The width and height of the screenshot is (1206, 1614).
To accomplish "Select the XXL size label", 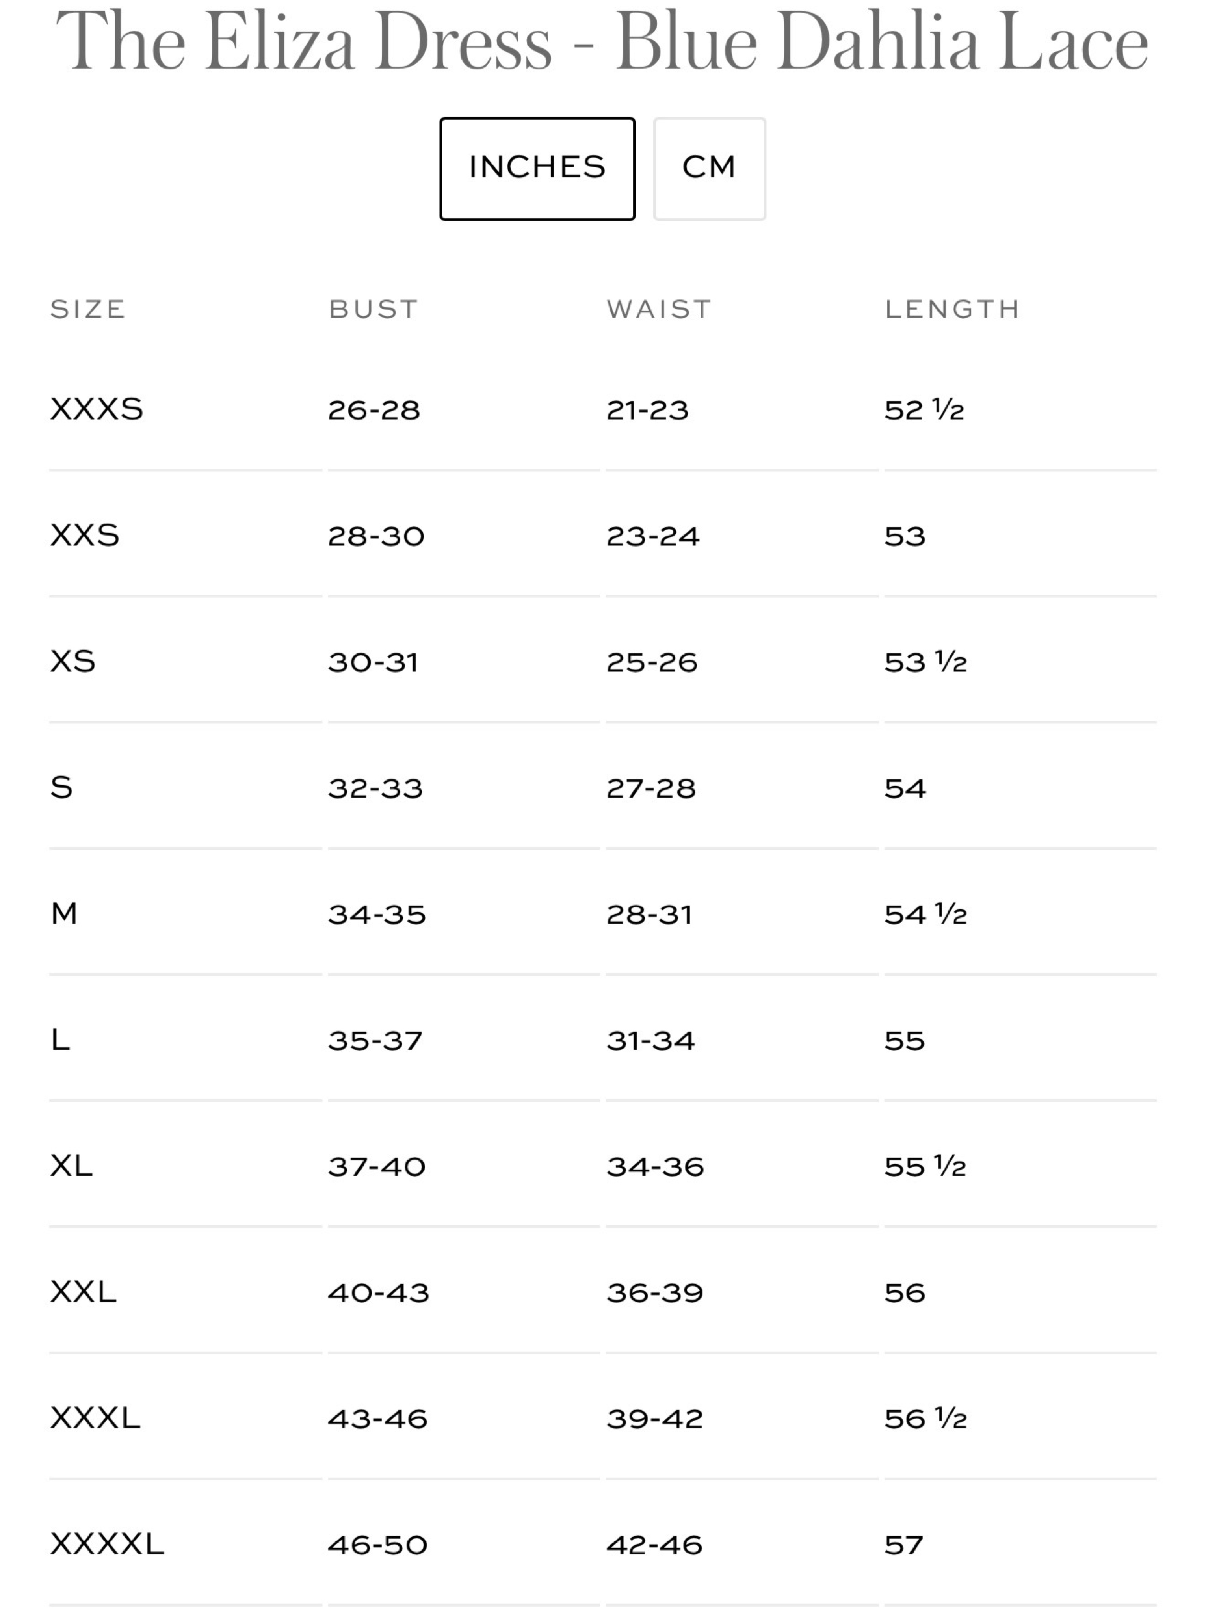I will tap(83, 1292).
